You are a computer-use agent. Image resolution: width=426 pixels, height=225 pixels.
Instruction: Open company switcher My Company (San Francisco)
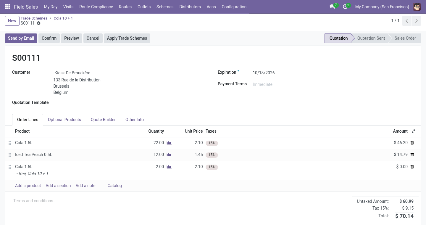(382, 7)
